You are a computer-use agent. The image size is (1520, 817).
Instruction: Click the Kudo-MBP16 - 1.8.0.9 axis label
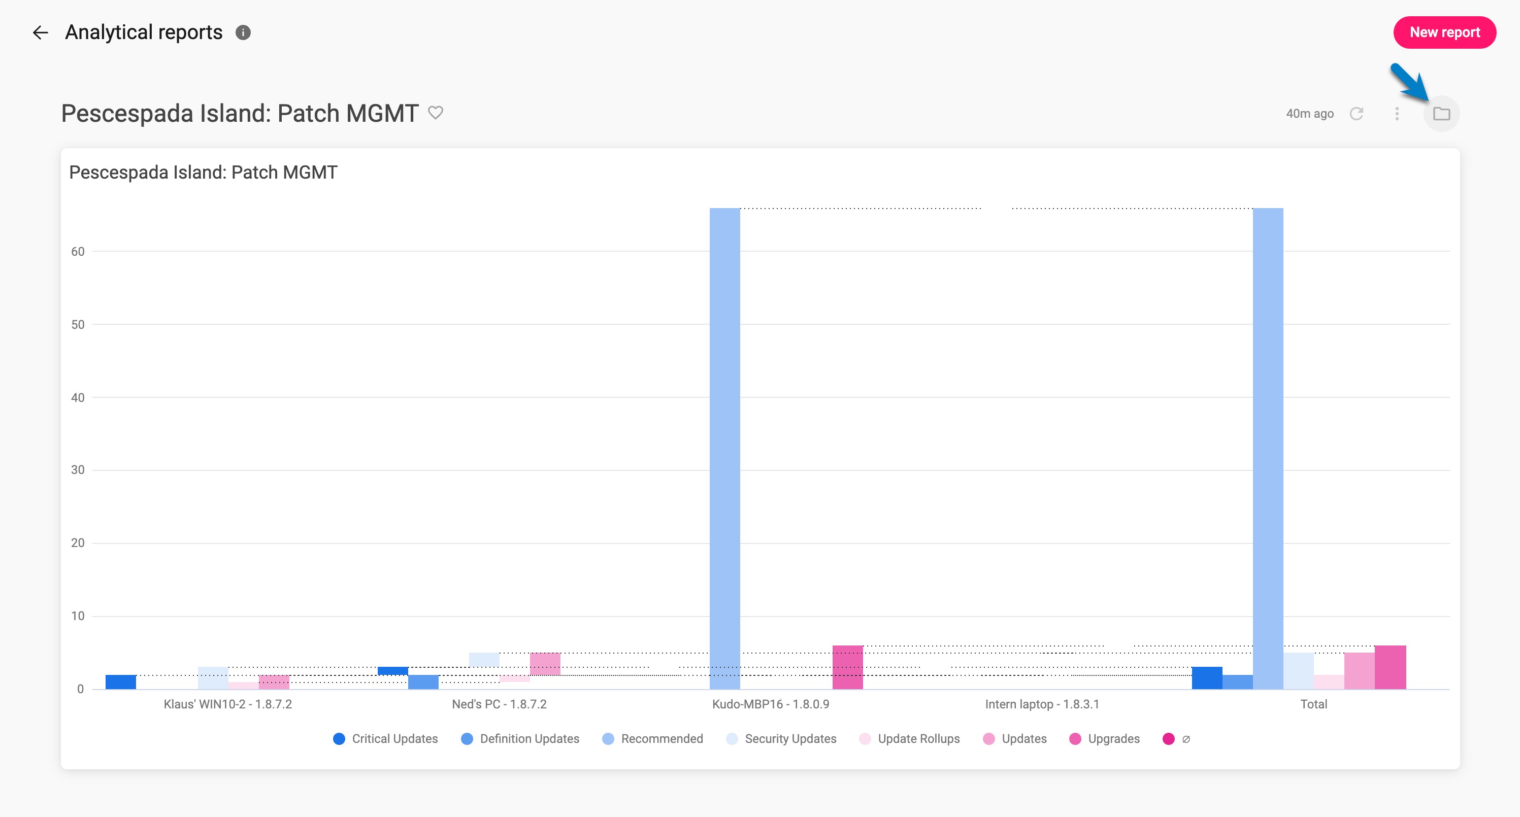771,704
